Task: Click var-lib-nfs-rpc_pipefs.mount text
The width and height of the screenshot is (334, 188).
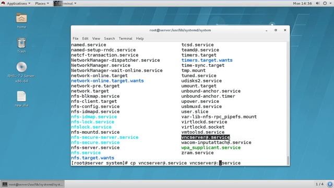Action: pos(219,117)
